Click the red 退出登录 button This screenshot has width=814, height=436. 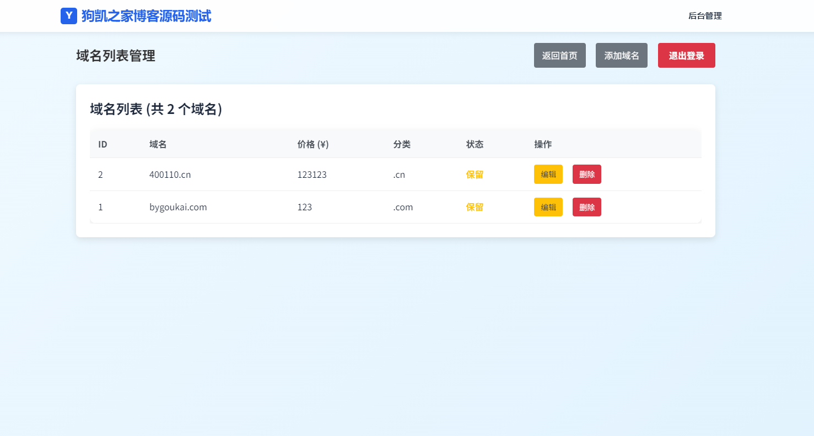tap(687, 56)
